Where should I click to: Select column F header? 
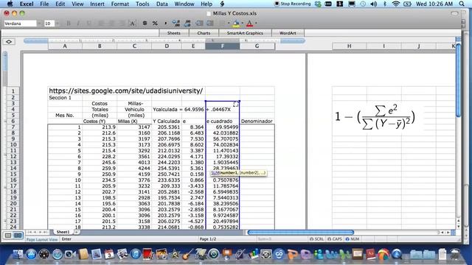click(223, 46)
